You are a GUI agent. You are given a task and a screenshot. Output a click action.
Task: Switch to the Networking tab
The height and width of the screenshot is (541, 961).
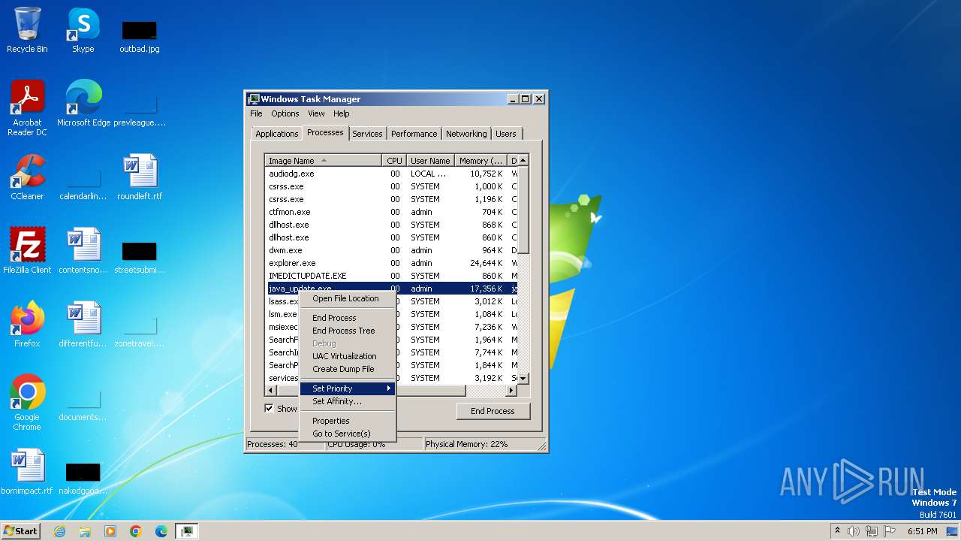(x=466, y=134)
